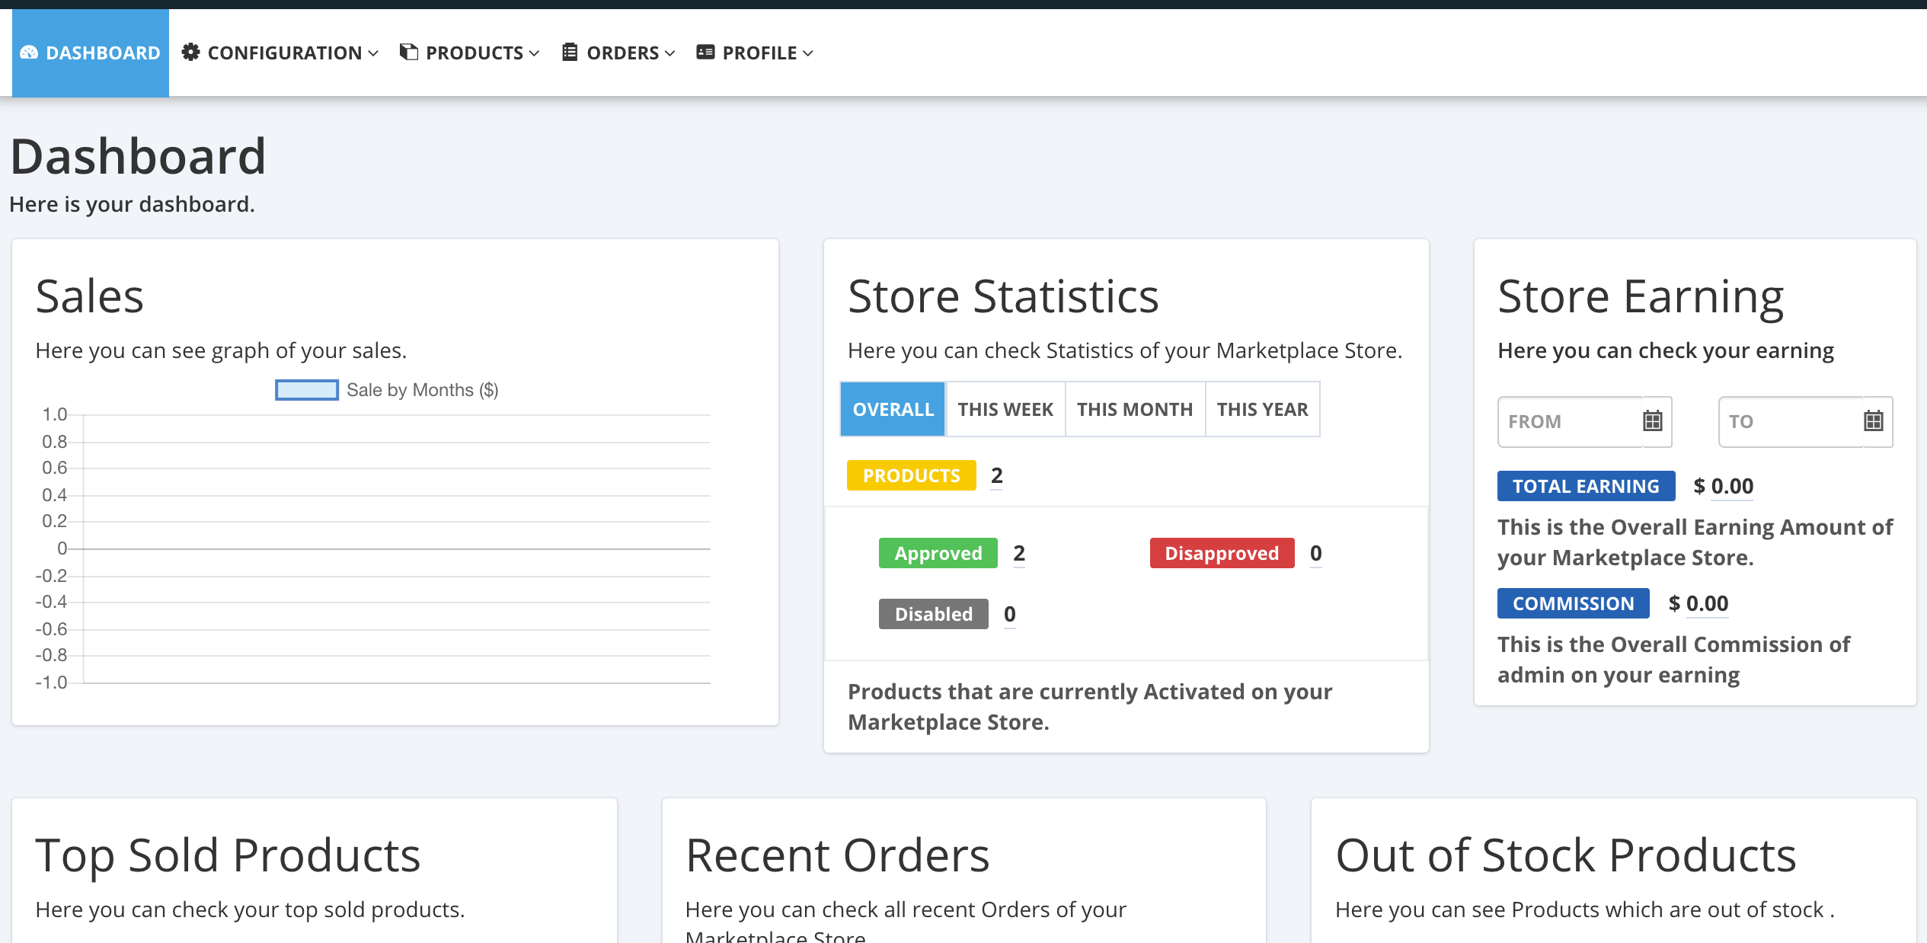Expand the Orders menu chevron

click(x=669, y=53)
